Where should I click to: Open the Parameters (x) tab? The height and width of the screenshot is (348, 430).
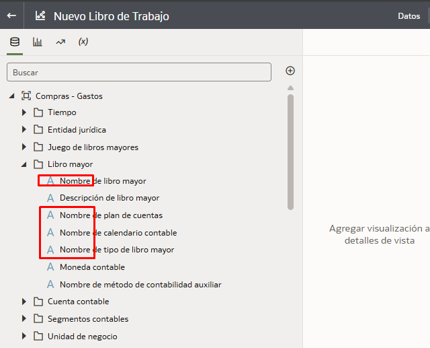83,42
